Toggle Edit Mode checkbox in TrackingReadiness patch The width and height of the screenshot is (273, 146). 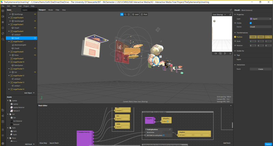coord(164,135)
